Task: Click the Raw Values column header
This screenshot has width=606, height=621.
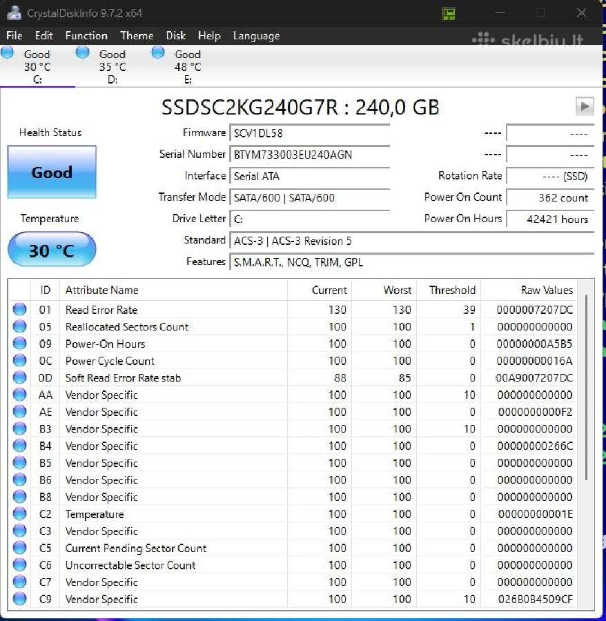Action: (529, 290)
